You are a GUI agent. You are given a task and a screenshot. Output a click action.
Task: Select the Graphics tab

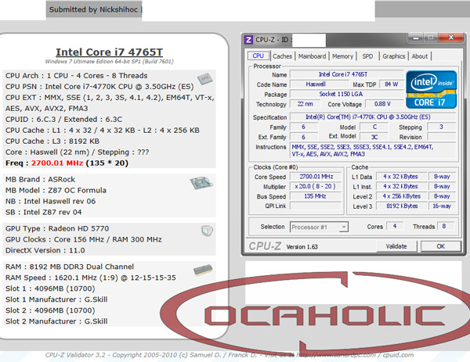[394, 56]
